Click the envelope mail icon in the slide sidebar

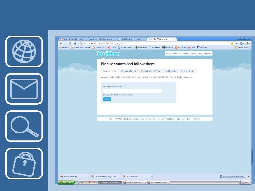[24, 89]
